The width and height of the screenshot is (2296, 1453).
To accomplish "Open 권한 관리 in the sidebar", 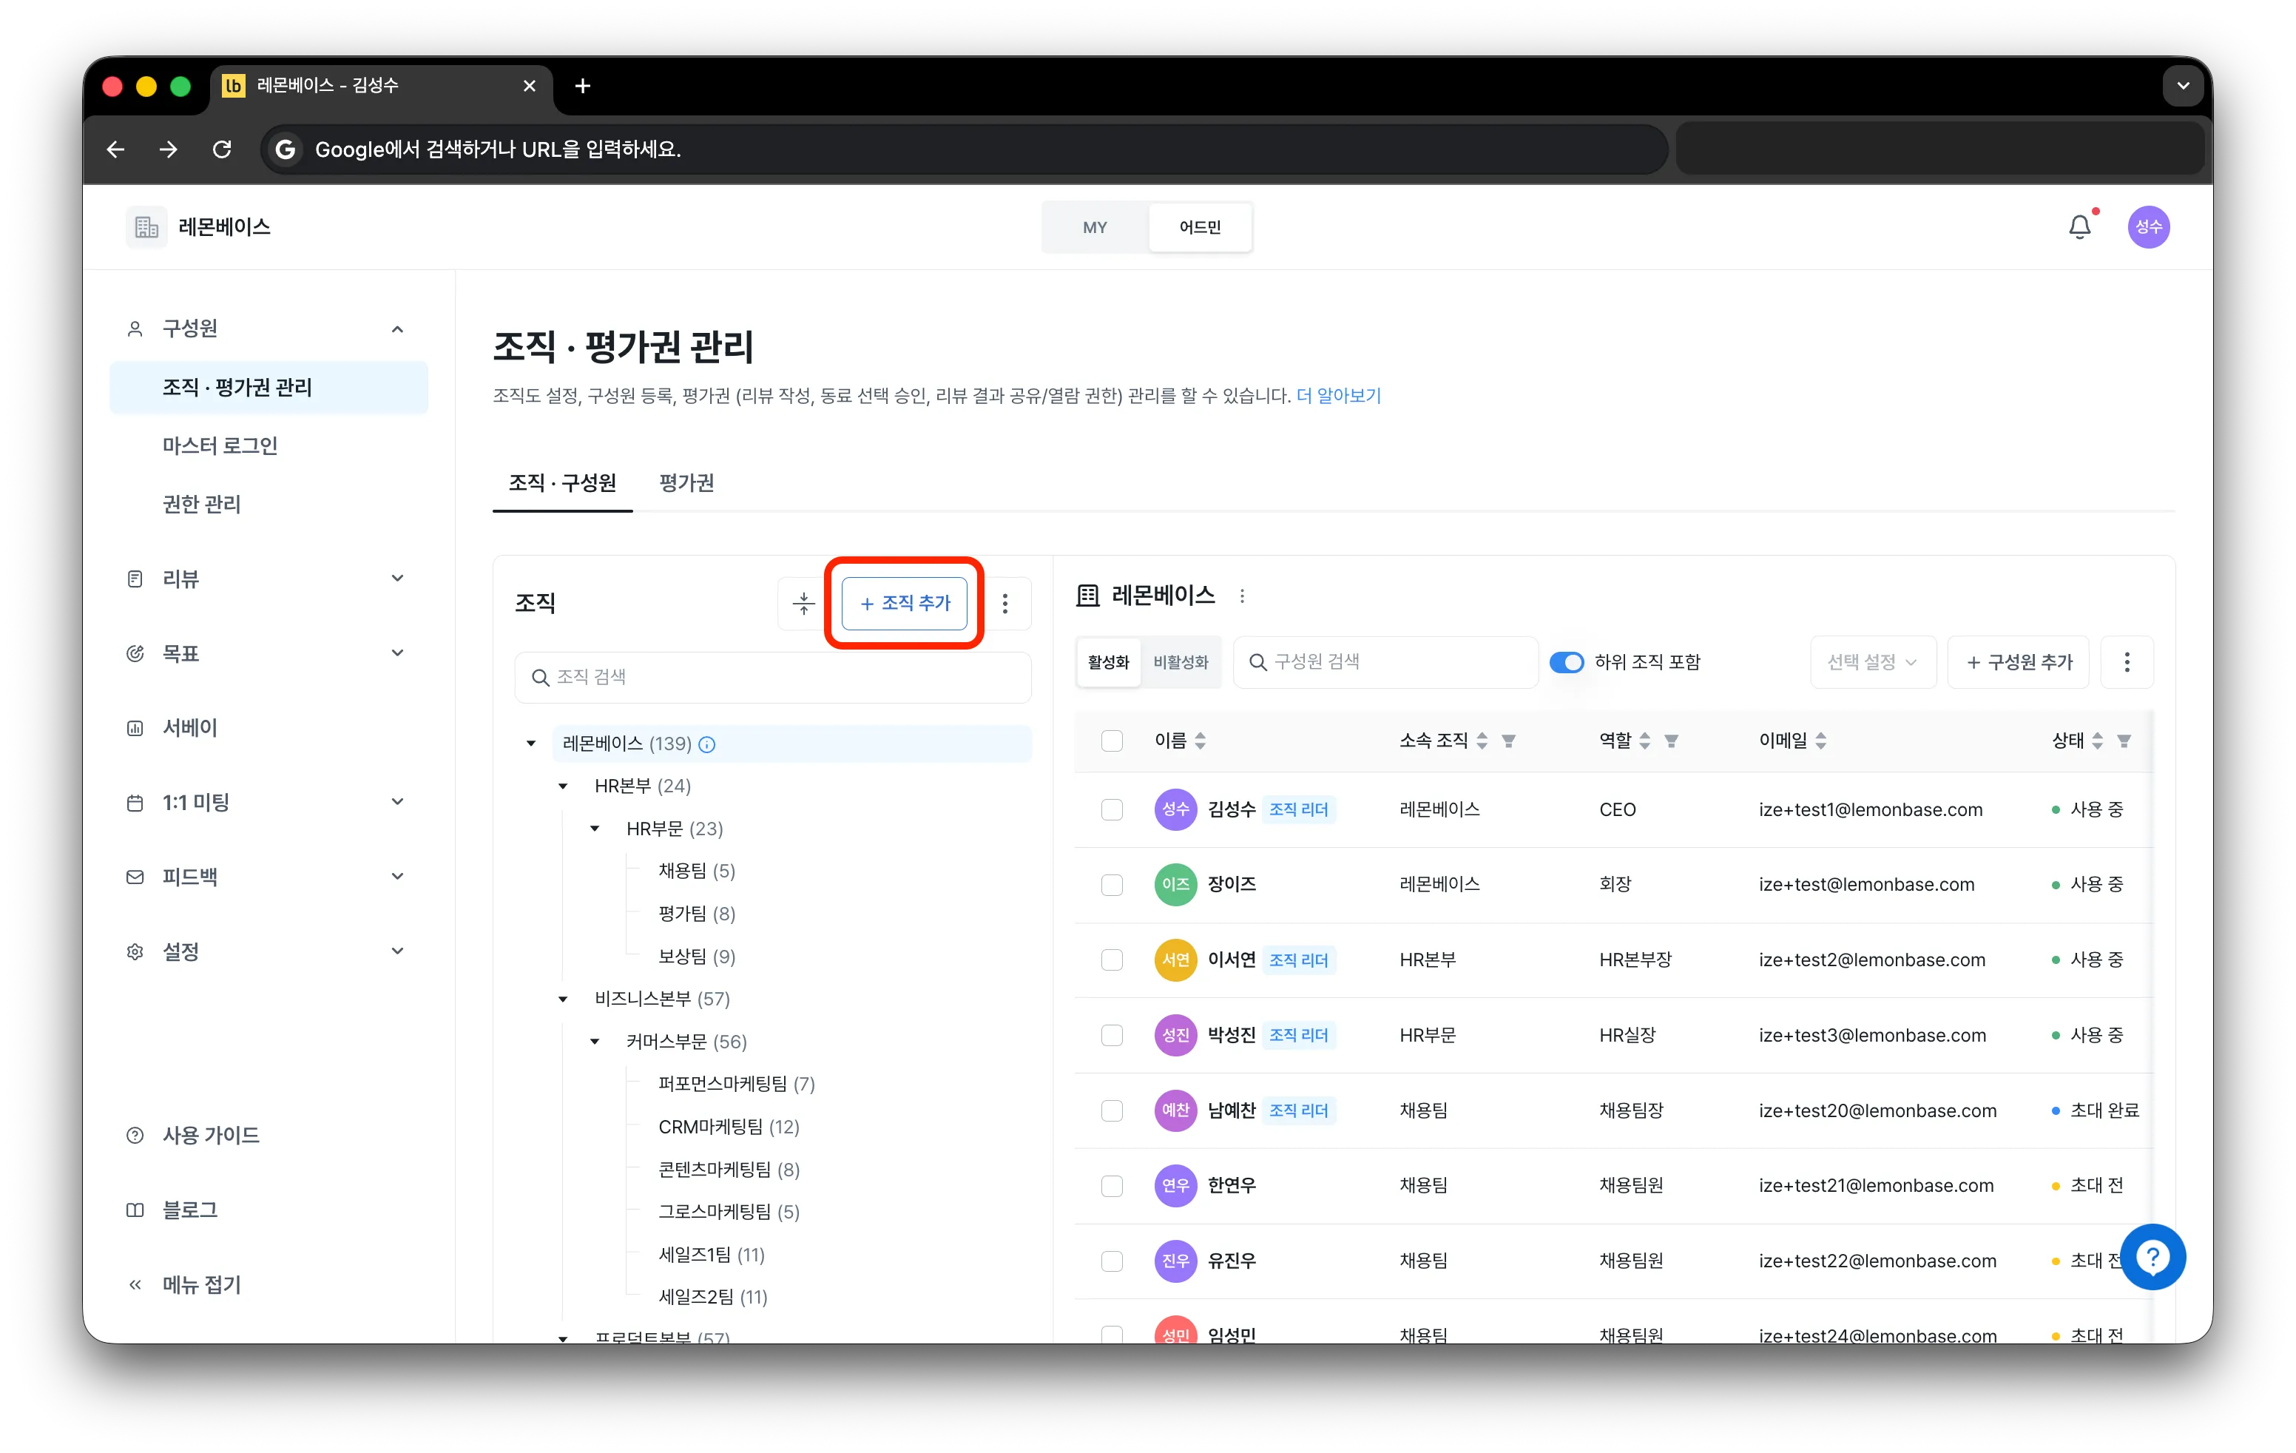I will click(202, 505).
